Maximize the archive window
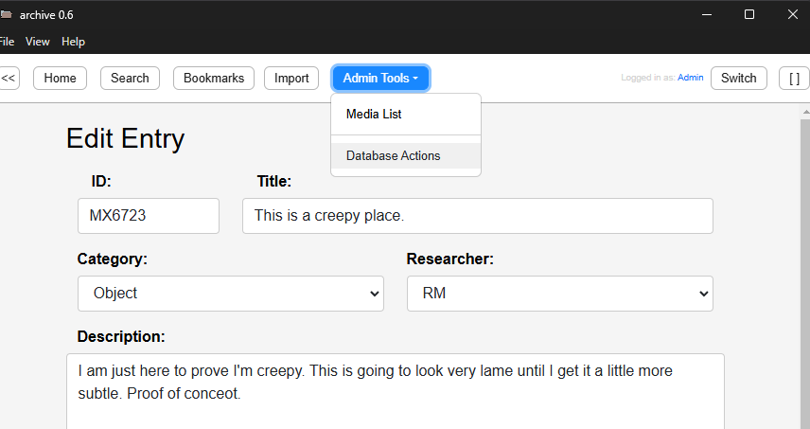810x429 pixels. 749,14
